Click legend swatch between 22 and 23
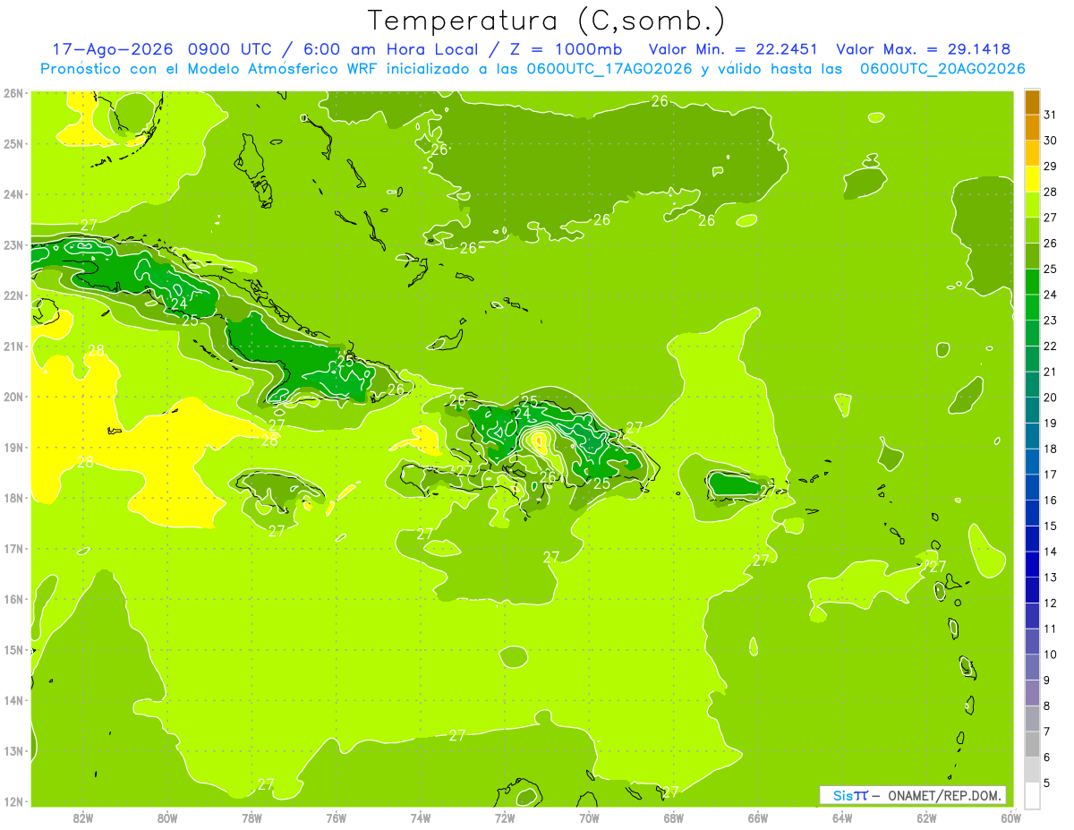This screenshot has width=1074, height=830. [1032, 333]
